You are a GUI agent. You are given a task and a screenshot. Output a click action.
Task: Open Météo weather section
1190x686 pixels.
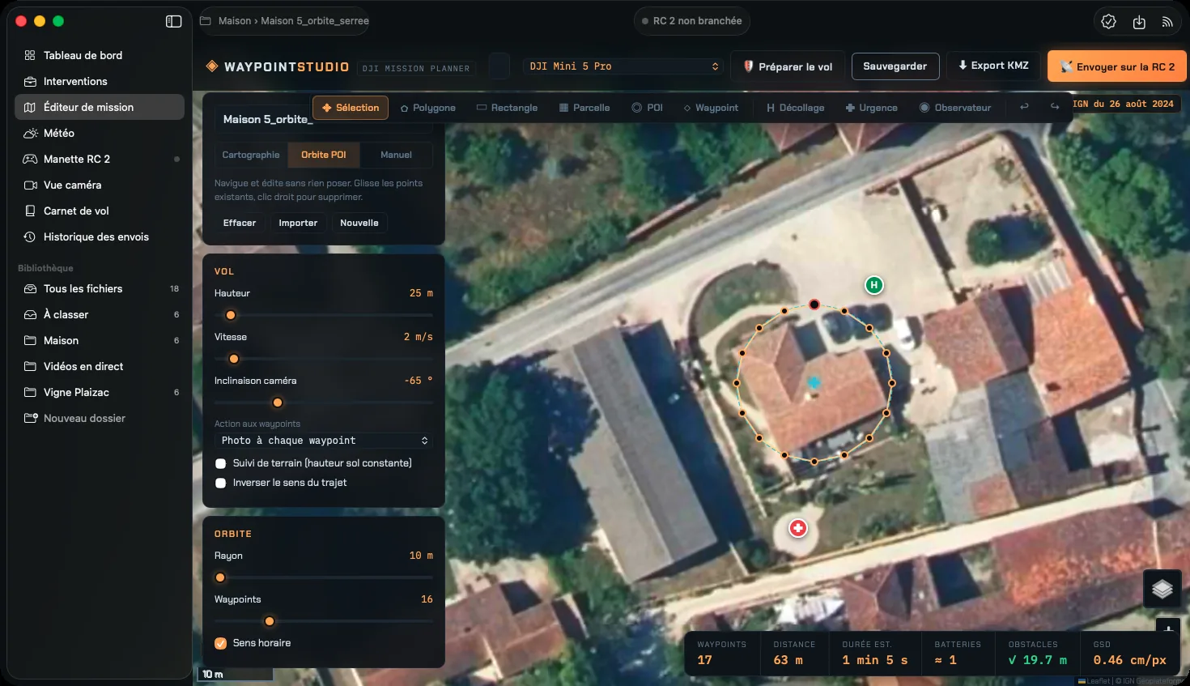[100, 133]
